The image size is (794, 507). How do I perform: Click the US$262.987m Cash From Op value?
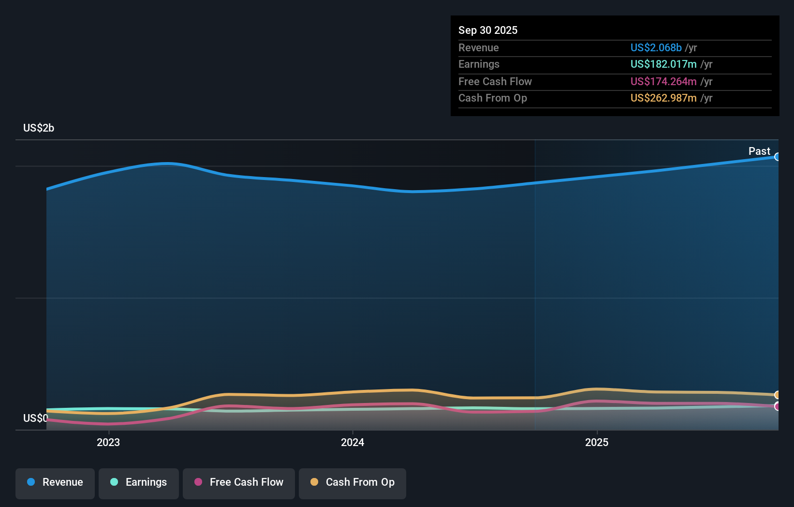663,98
